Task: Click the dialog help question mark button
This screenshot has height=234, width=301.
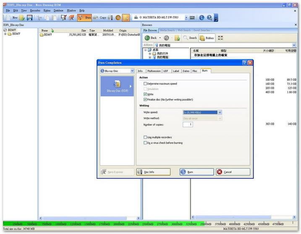Action: pos(245,63)
